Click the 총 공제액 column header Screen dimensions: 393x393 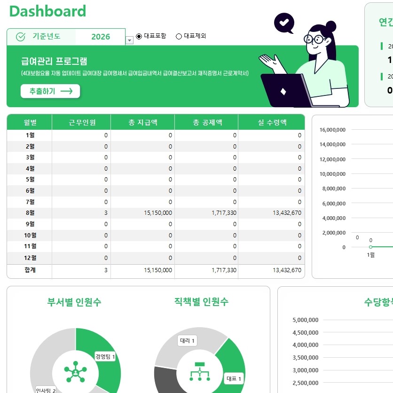[x=207, y=122]
